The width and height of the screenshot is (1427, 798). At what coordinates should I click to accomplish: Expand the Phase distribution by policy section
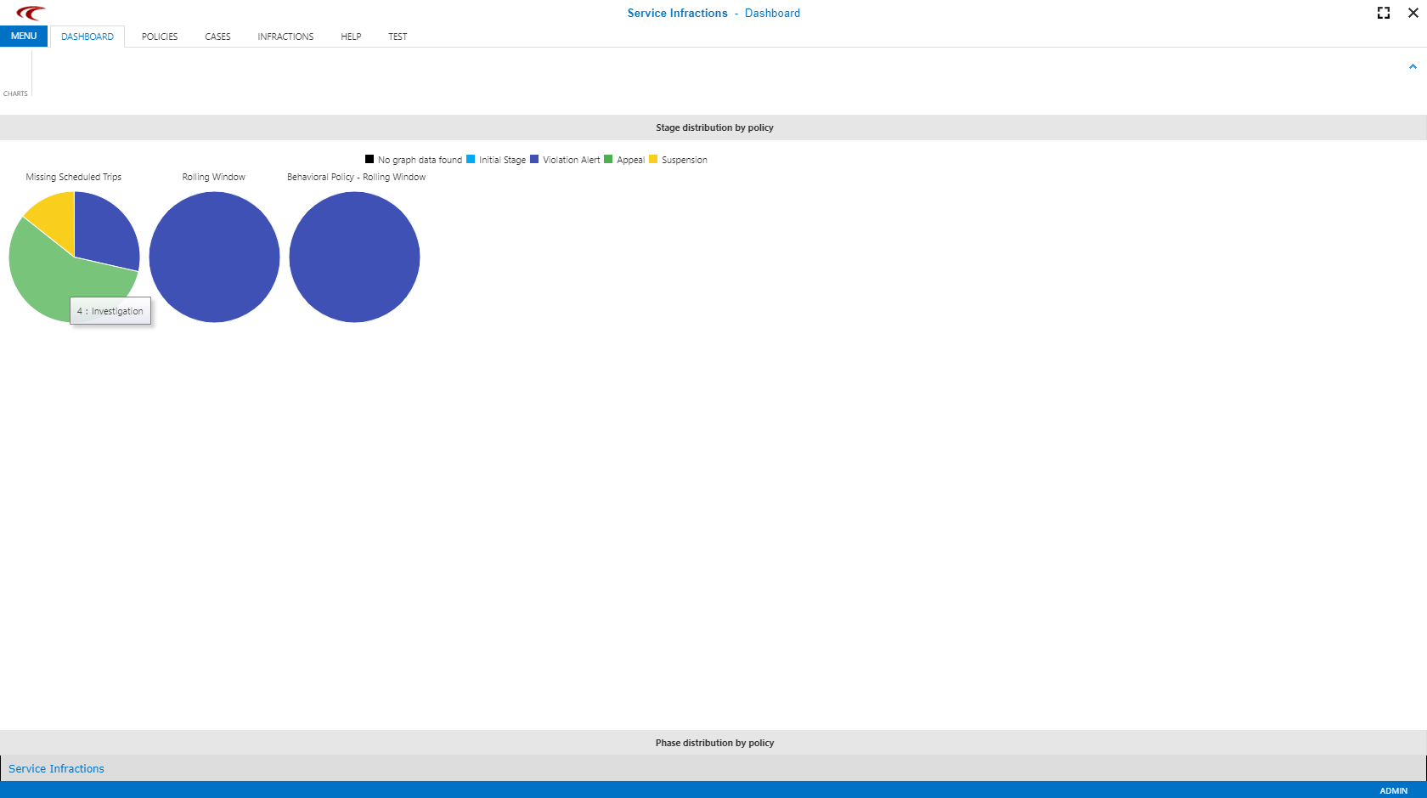(x=713, y=742)
